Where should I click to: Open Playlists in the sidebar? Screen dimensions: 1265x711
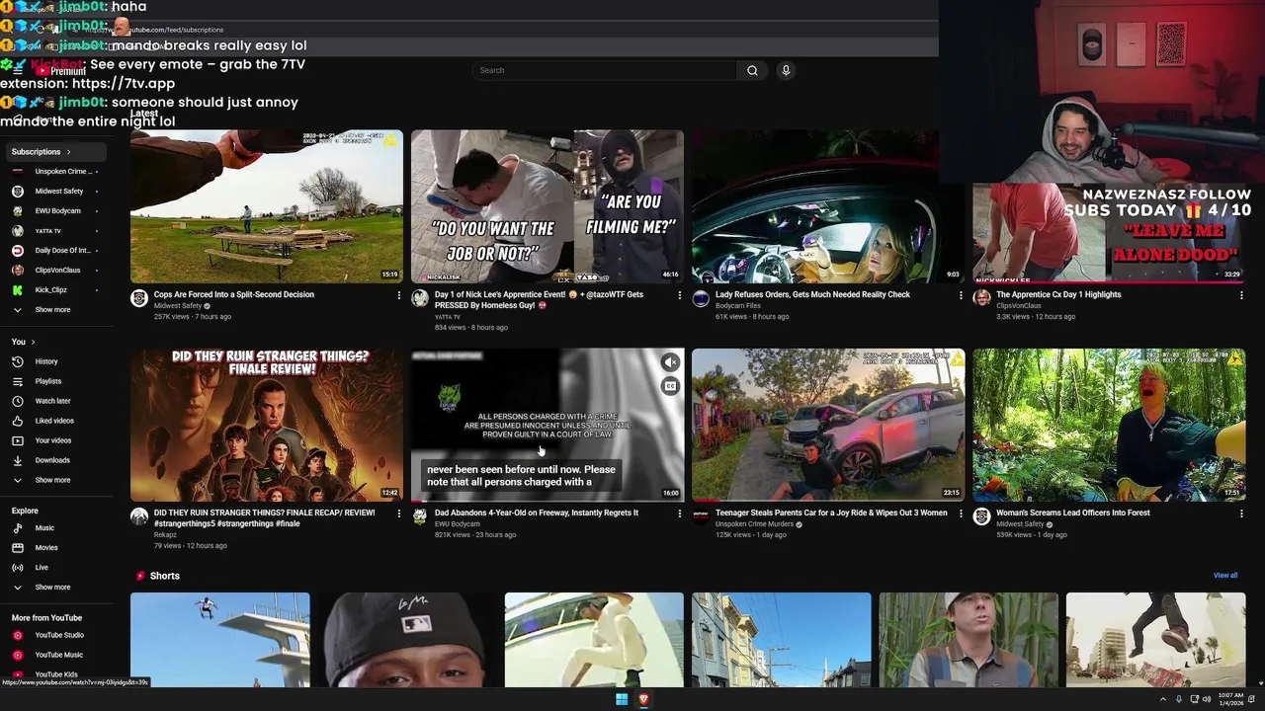tap(47, 381)
